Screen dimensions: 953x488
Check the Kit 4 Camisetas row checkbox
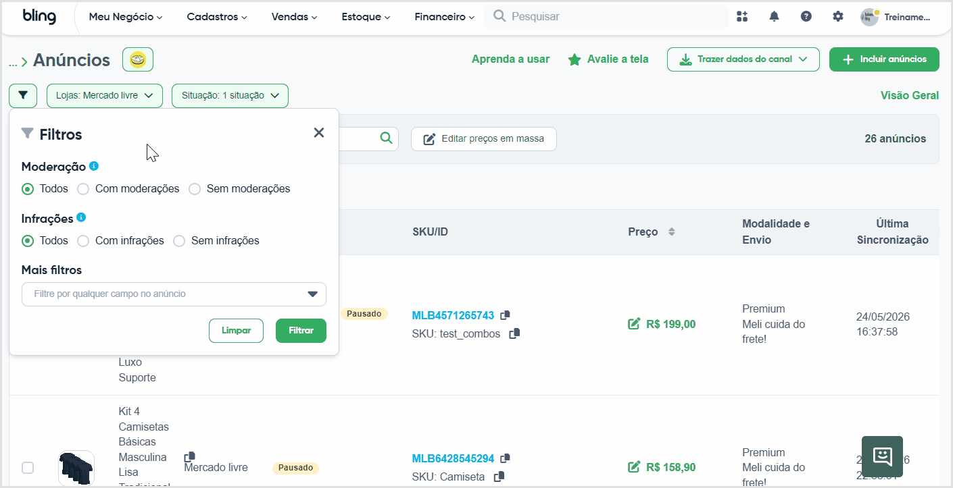pos(28,467)
